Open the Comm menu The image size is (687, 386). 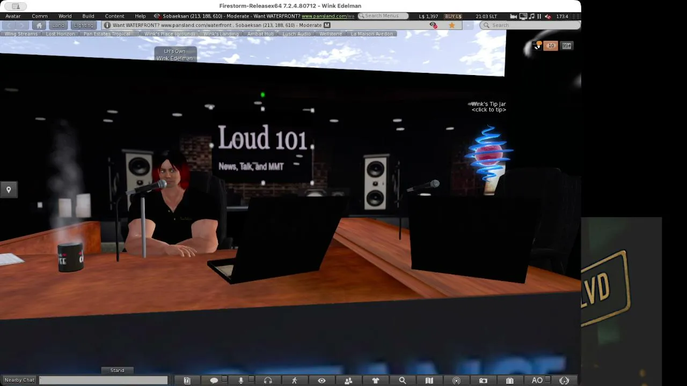40,16
